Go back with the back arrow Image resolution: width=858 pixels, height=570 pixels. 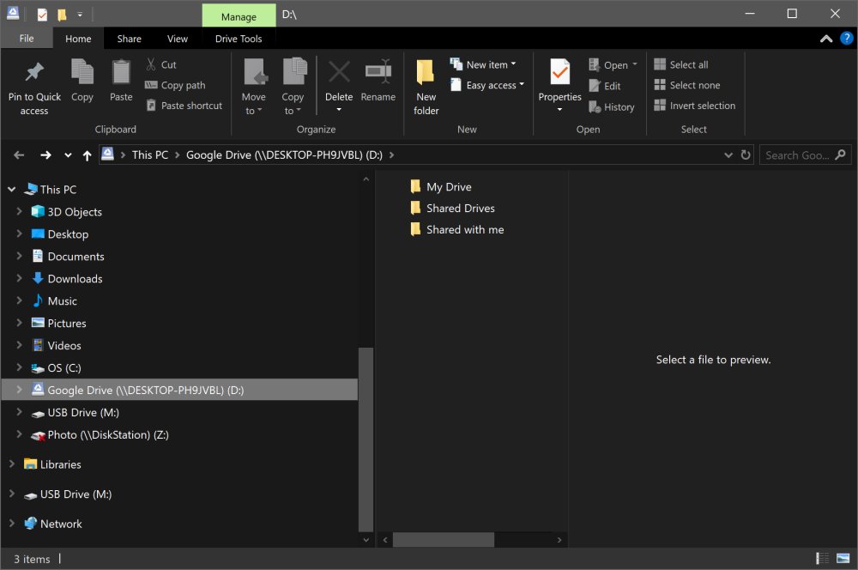19,155
